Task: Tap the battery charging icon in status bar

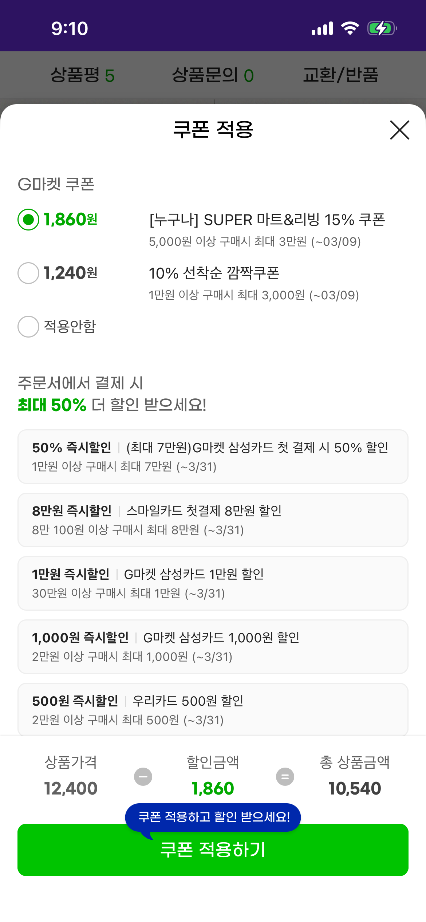Action: [381, 28]
